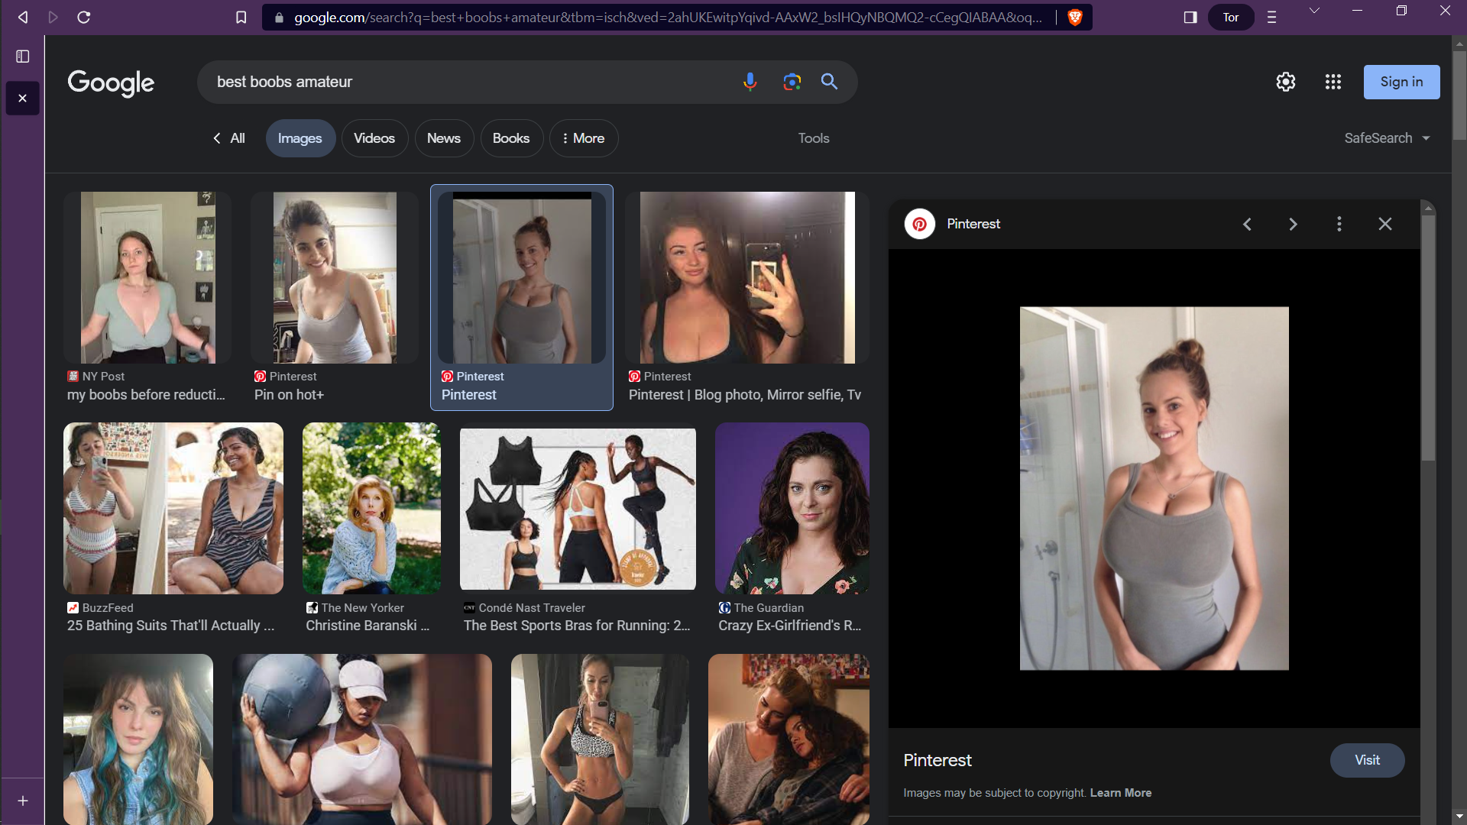Open Google Lens image search
This screenshot has width=1467, height=825.
click(x=792, y=82)
